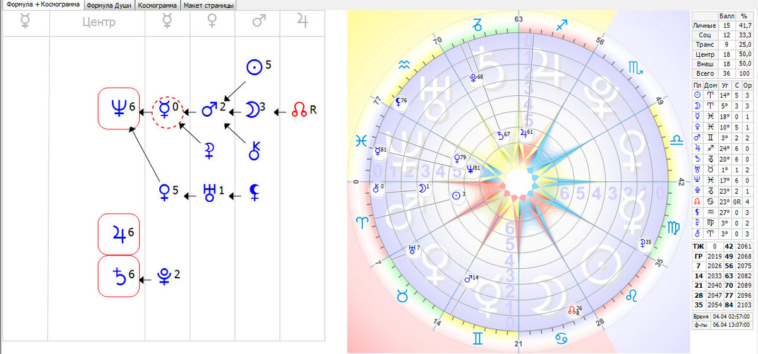This screenshot has width=758, height=354.
Task: Select the 2061 year cell
Action: pyautogui.click(x=745, y=247)
